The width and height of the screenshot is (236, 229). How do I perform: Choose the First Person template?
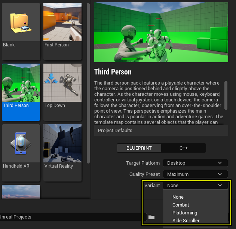[x=62, y=31]
